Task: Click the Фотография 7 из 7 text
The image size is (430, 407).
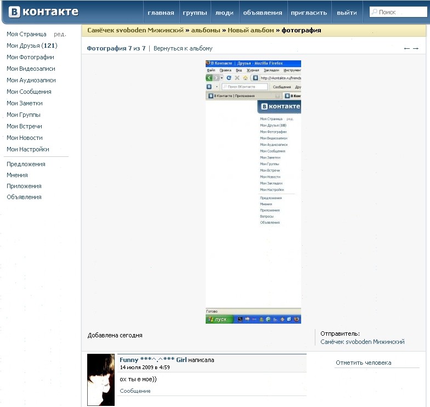Action: point(116,48)
